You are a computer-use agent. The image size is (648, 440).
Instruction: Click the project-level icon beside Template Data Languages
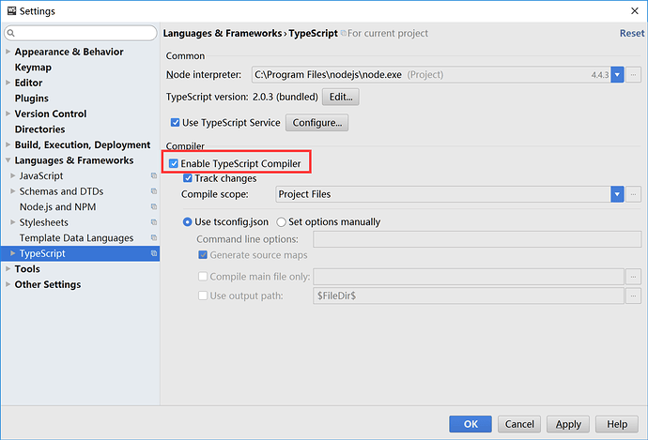(153, 238)
